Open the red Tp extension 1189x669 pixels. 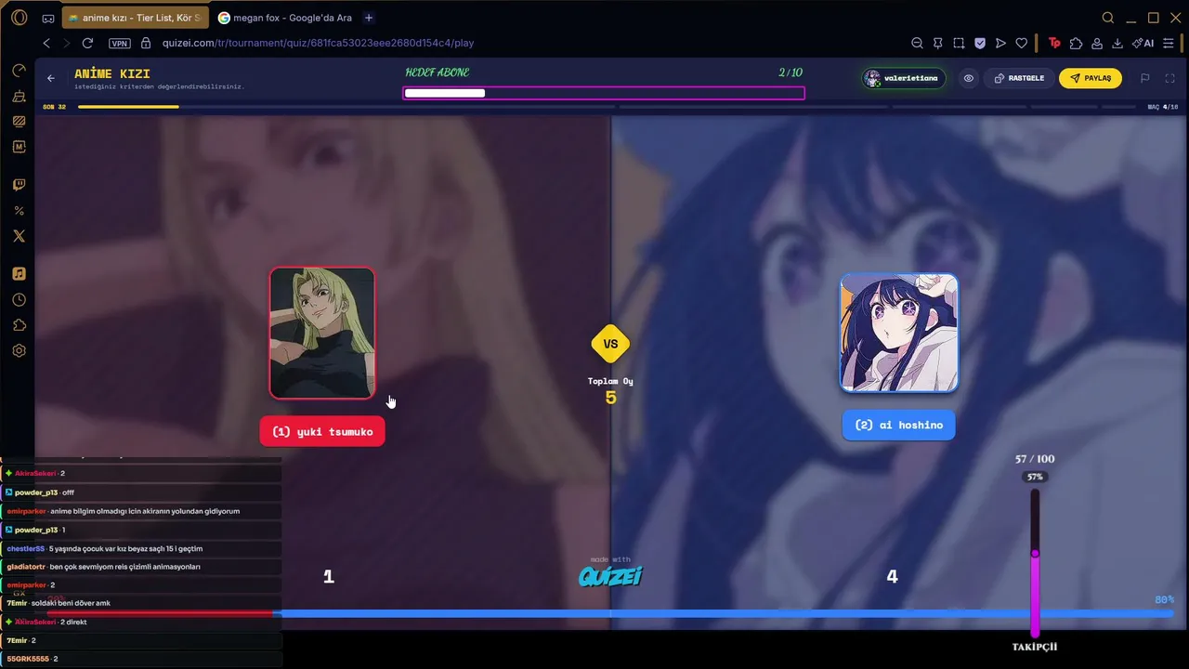point(1054,43)
